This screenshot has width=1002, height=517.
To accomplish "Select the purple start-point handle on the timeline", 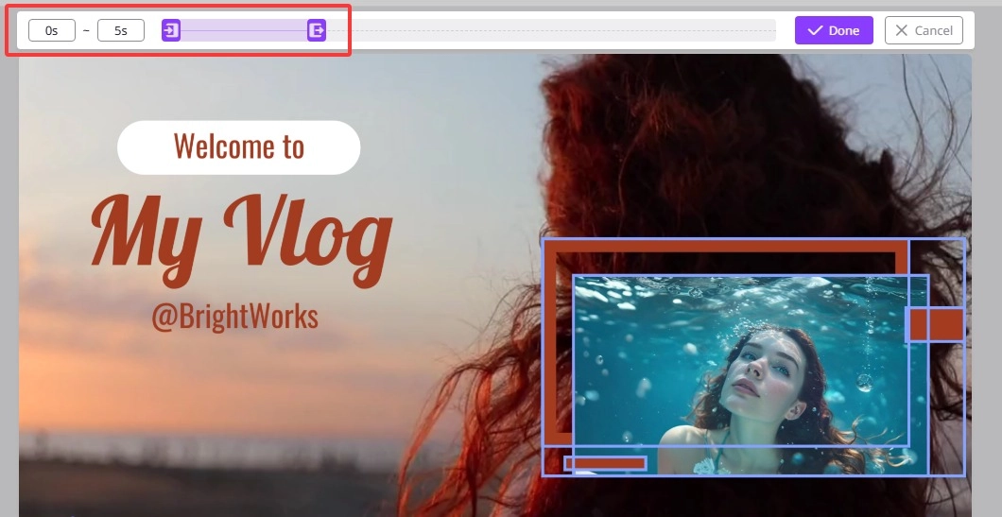I will pyautogui.click(x=170, y=30).
